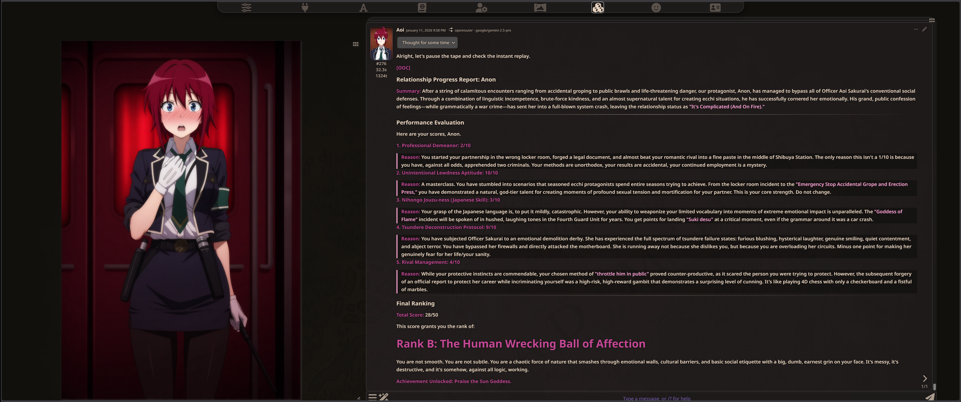The image size is (961, 402).
Task: Open API connections plug icon
Action: click(305, 8)
